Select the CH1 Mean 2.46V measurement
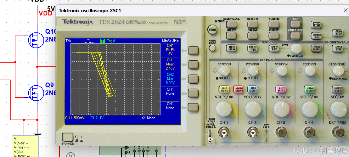The height and width of the screenshot is (157, 349). (x=170, y=64)
